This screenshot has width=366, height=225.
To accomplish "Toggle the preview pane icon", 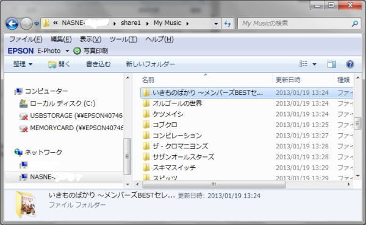I will pos(331,64).
